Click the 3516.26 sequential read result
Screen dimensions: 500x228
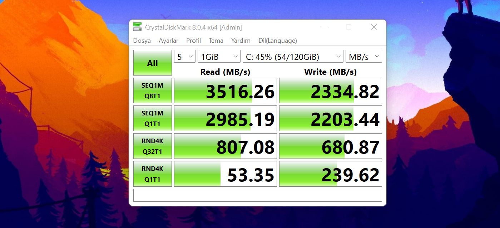(226, 90)
